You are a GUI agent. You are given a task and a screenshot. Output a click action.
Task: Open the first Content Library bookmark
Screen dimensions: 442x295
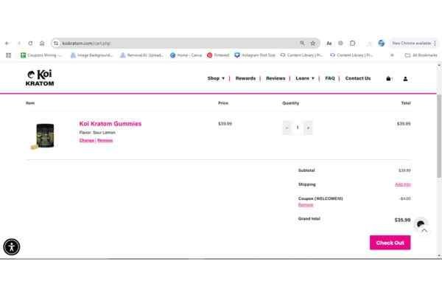pos(301,55)
